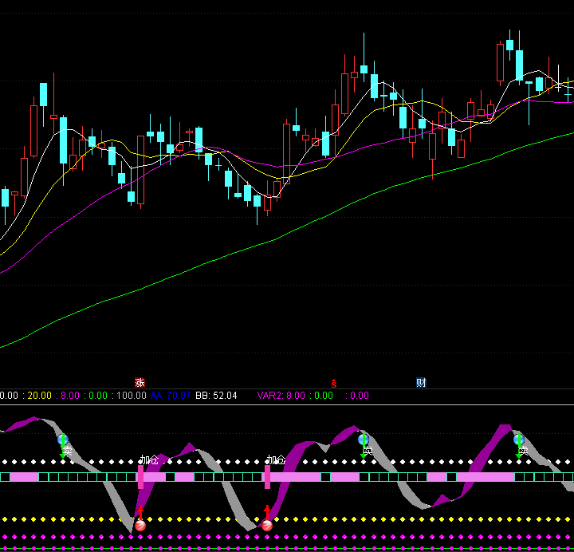Click the first red buy signal ball
This screenshot has height=552, width=574.
click(140, 526)
